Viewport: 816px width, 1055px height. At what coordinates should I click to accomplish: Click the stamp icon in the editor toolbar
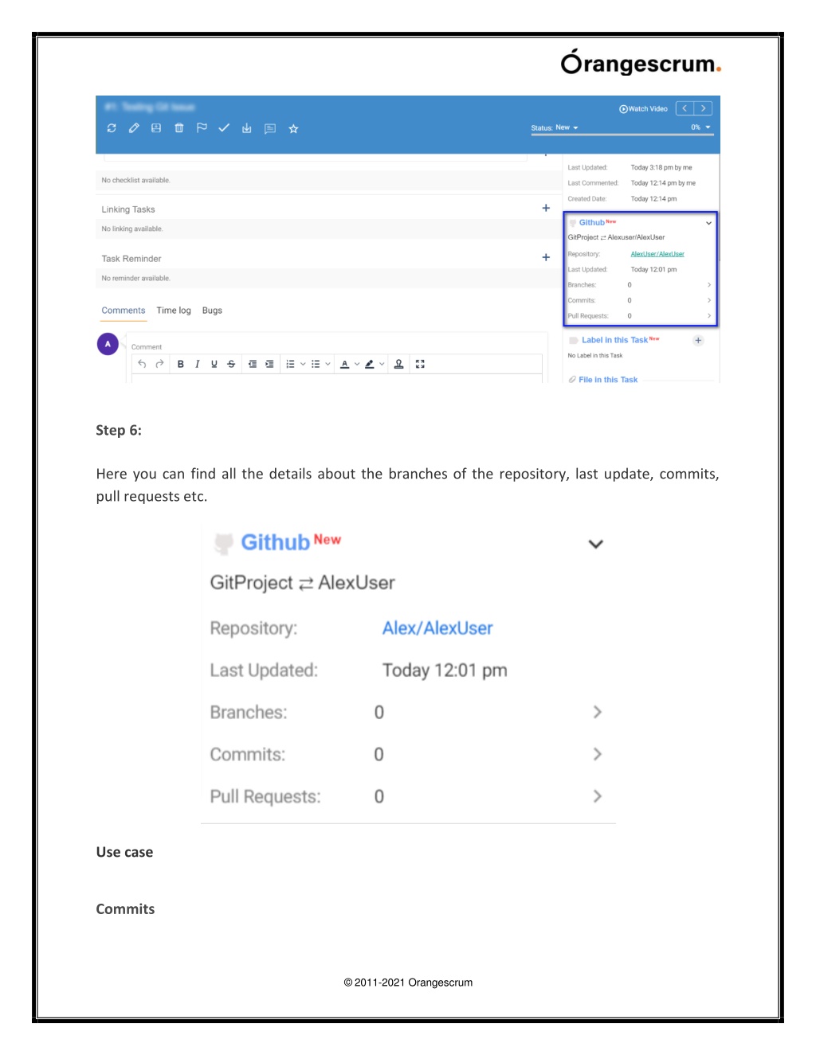[x=398, y=364]
